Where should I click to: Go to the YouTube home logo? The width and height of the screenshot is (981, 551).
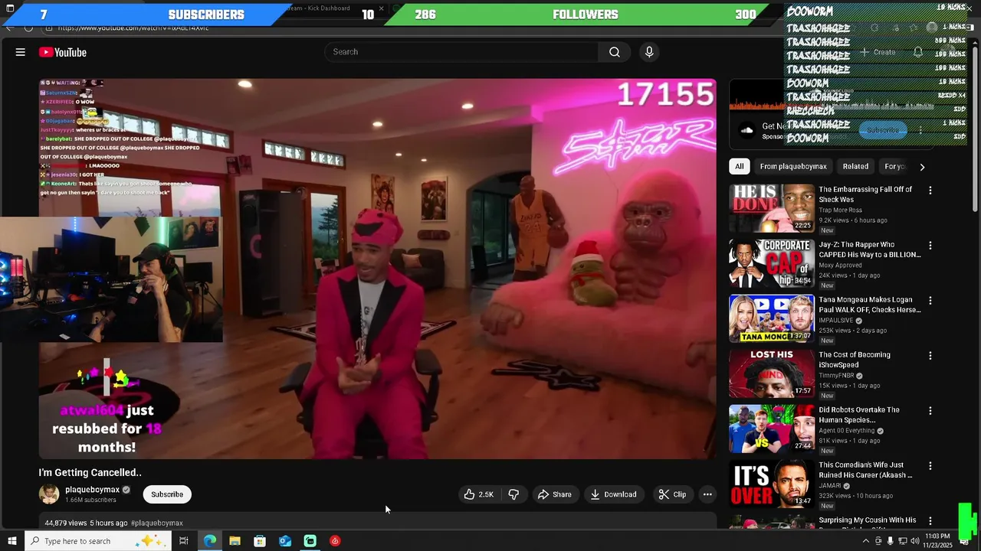63,52
